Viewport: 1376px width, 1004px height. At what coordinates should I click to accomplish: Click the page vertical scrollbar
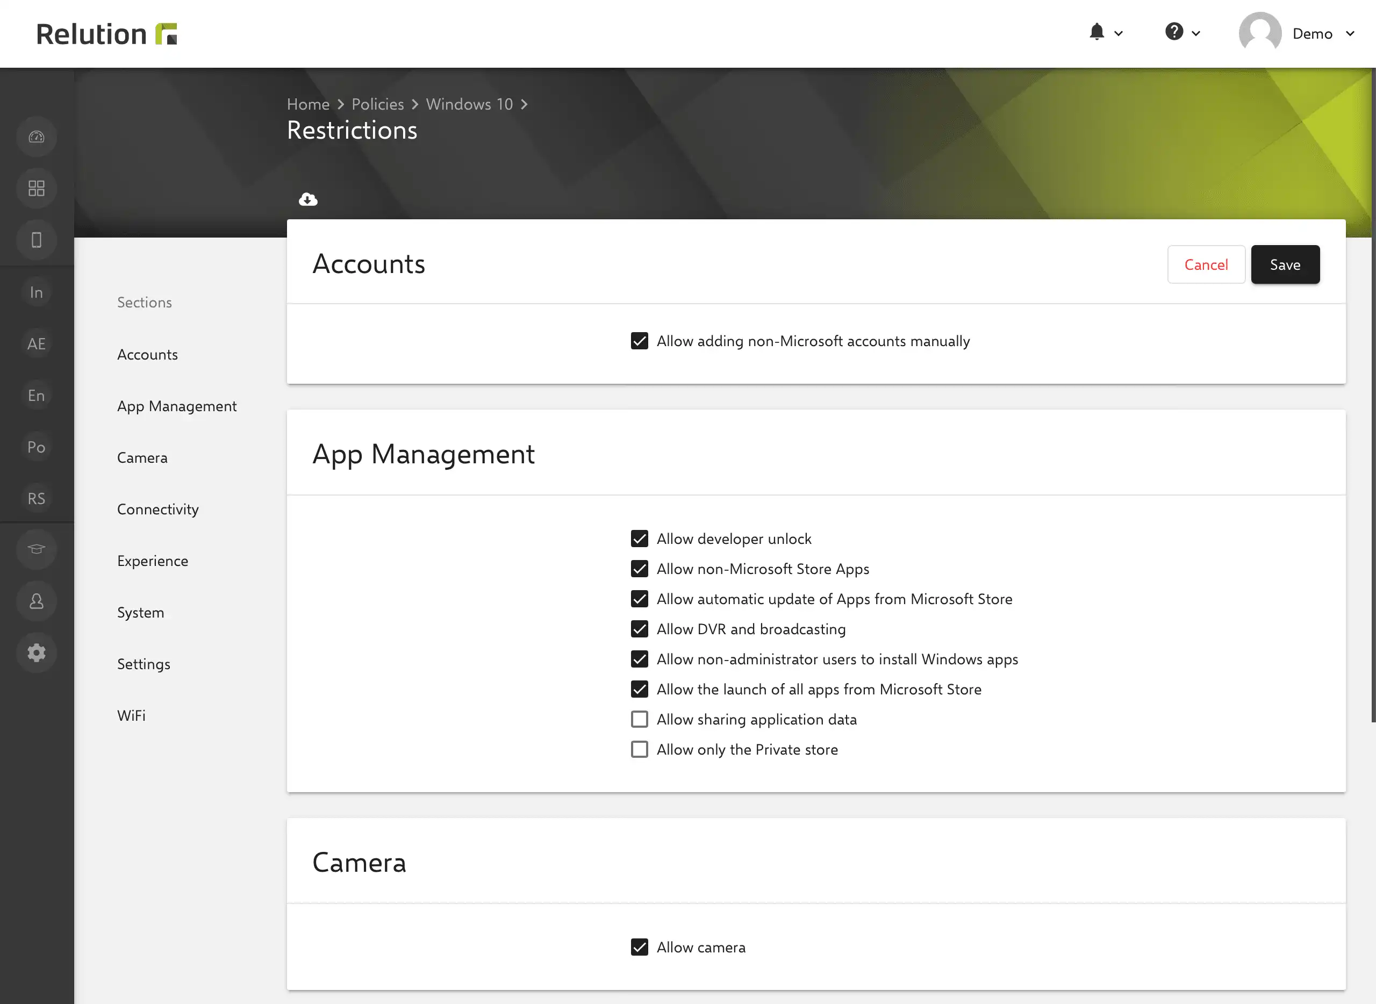coord(1373,395)
